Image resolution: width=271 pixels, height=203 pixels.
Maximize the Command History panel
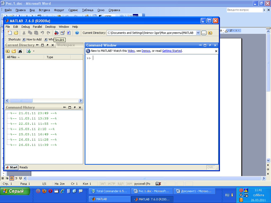[x=70, y=107]
